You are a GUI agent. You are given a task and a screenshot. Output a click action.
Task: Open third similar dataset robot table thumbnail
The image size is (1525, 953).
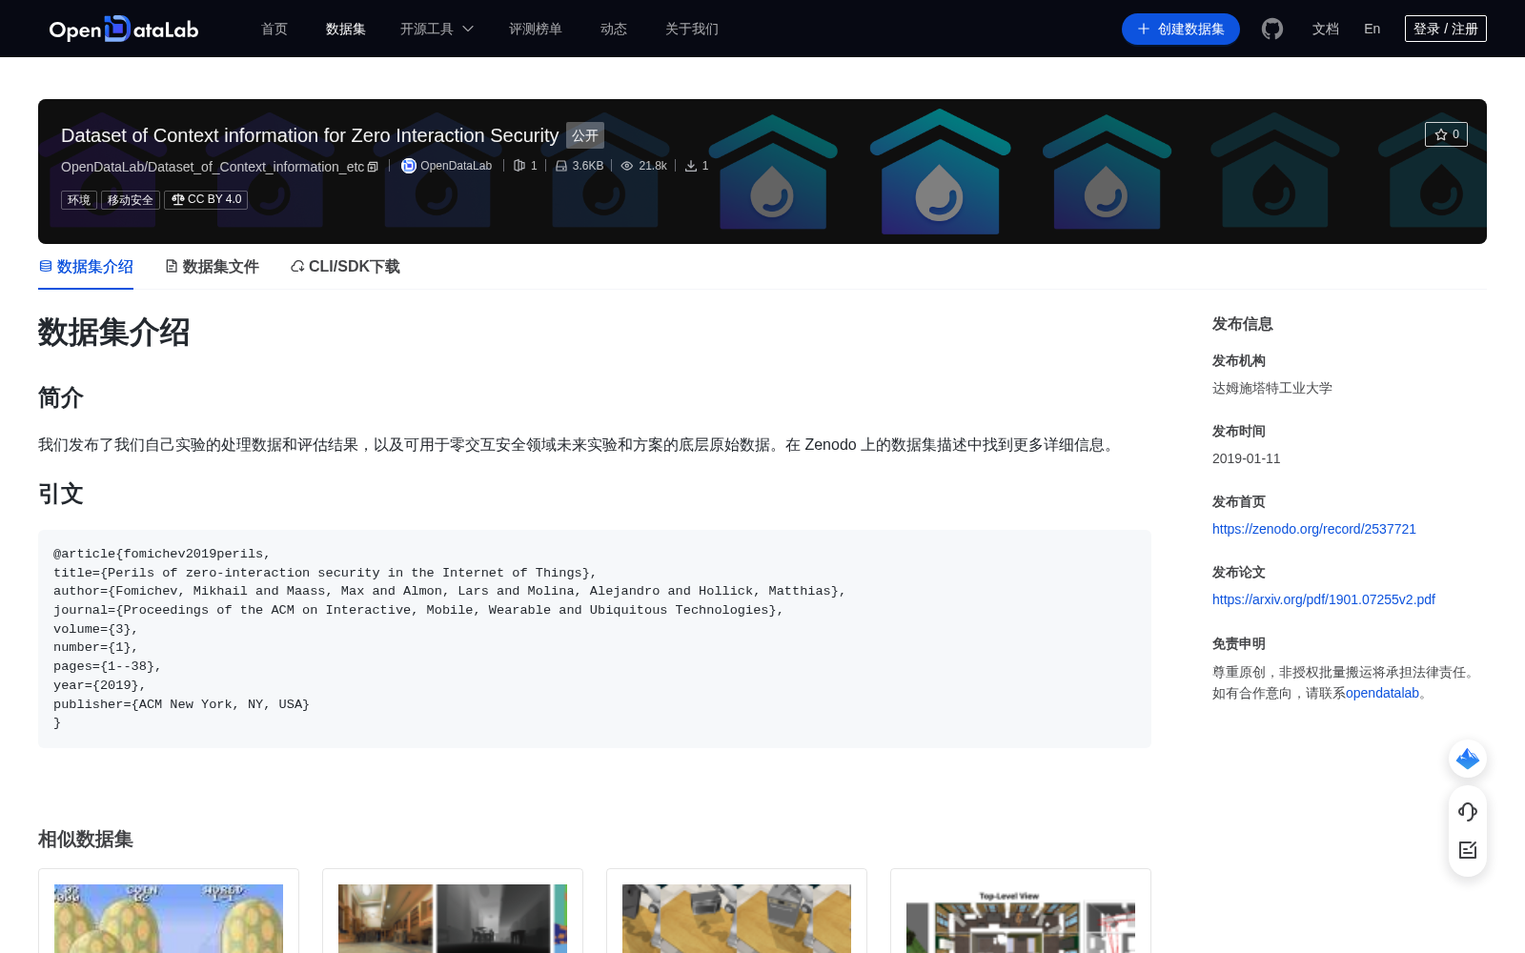[x=737, y=919]
